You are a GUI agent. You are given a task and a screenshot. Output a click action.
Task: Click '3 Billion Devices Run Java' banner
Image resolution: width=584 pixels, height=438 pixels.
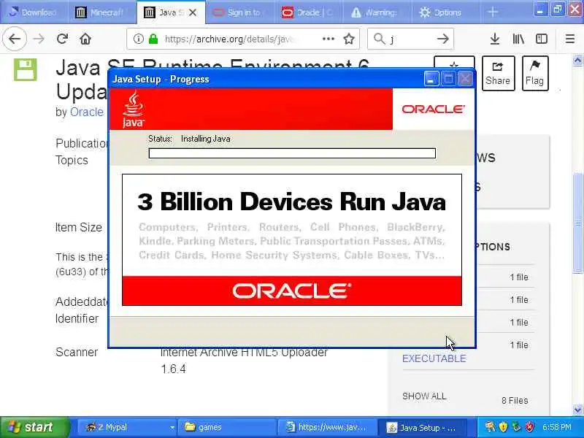(291, 202)
